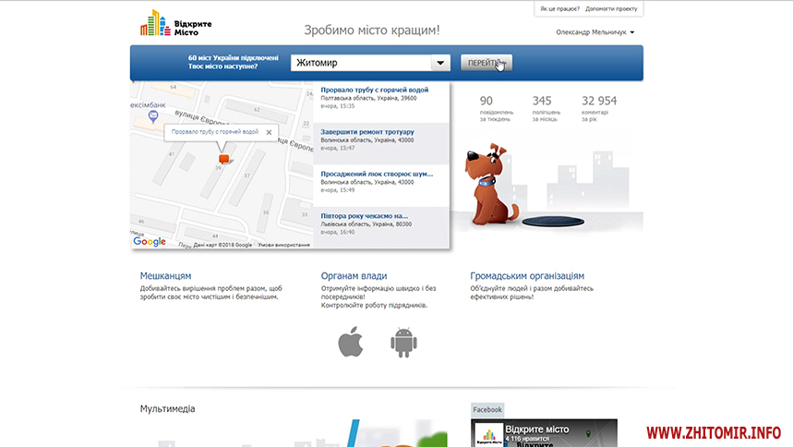
Task: Open the Олександр Мельничук user menu
Action: point(595,32)
